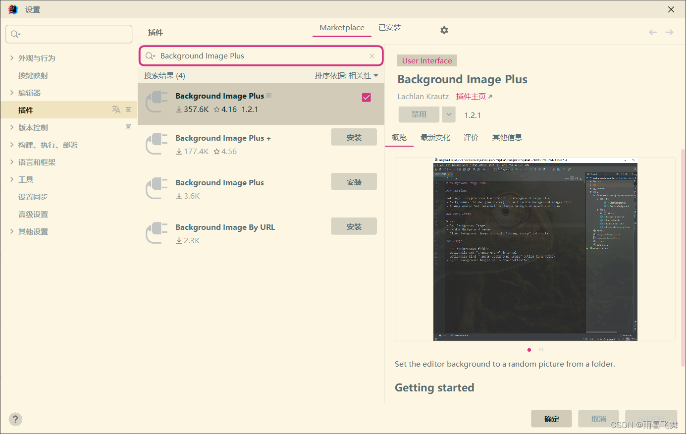Click the 搜索结果 (4) label
This screenshot has height=434, width=686.
[164, 76]
